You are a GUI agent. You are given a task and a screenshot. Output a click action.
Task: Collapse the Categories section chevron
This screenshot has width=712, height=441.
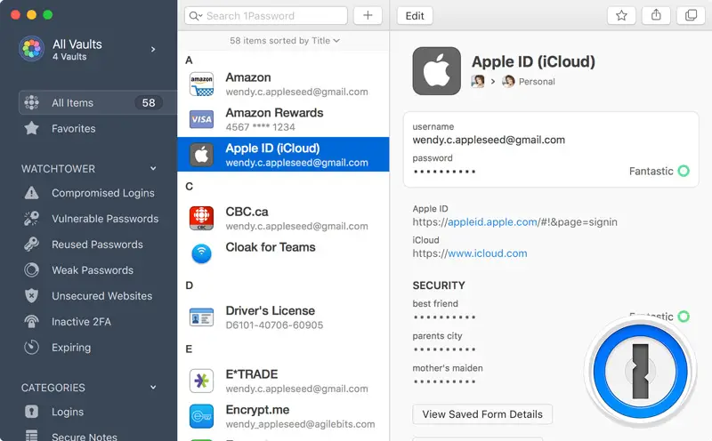click(x=153, y=387)
